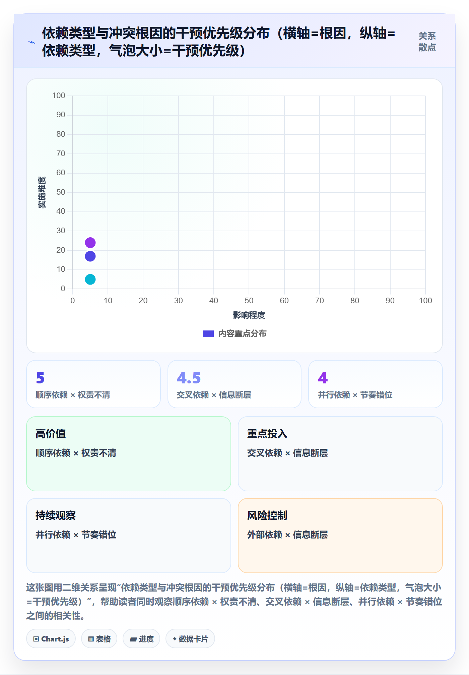The image size is (469, 675).
Task: Click the y-axis tick label 60
Action: click(61, 173)
